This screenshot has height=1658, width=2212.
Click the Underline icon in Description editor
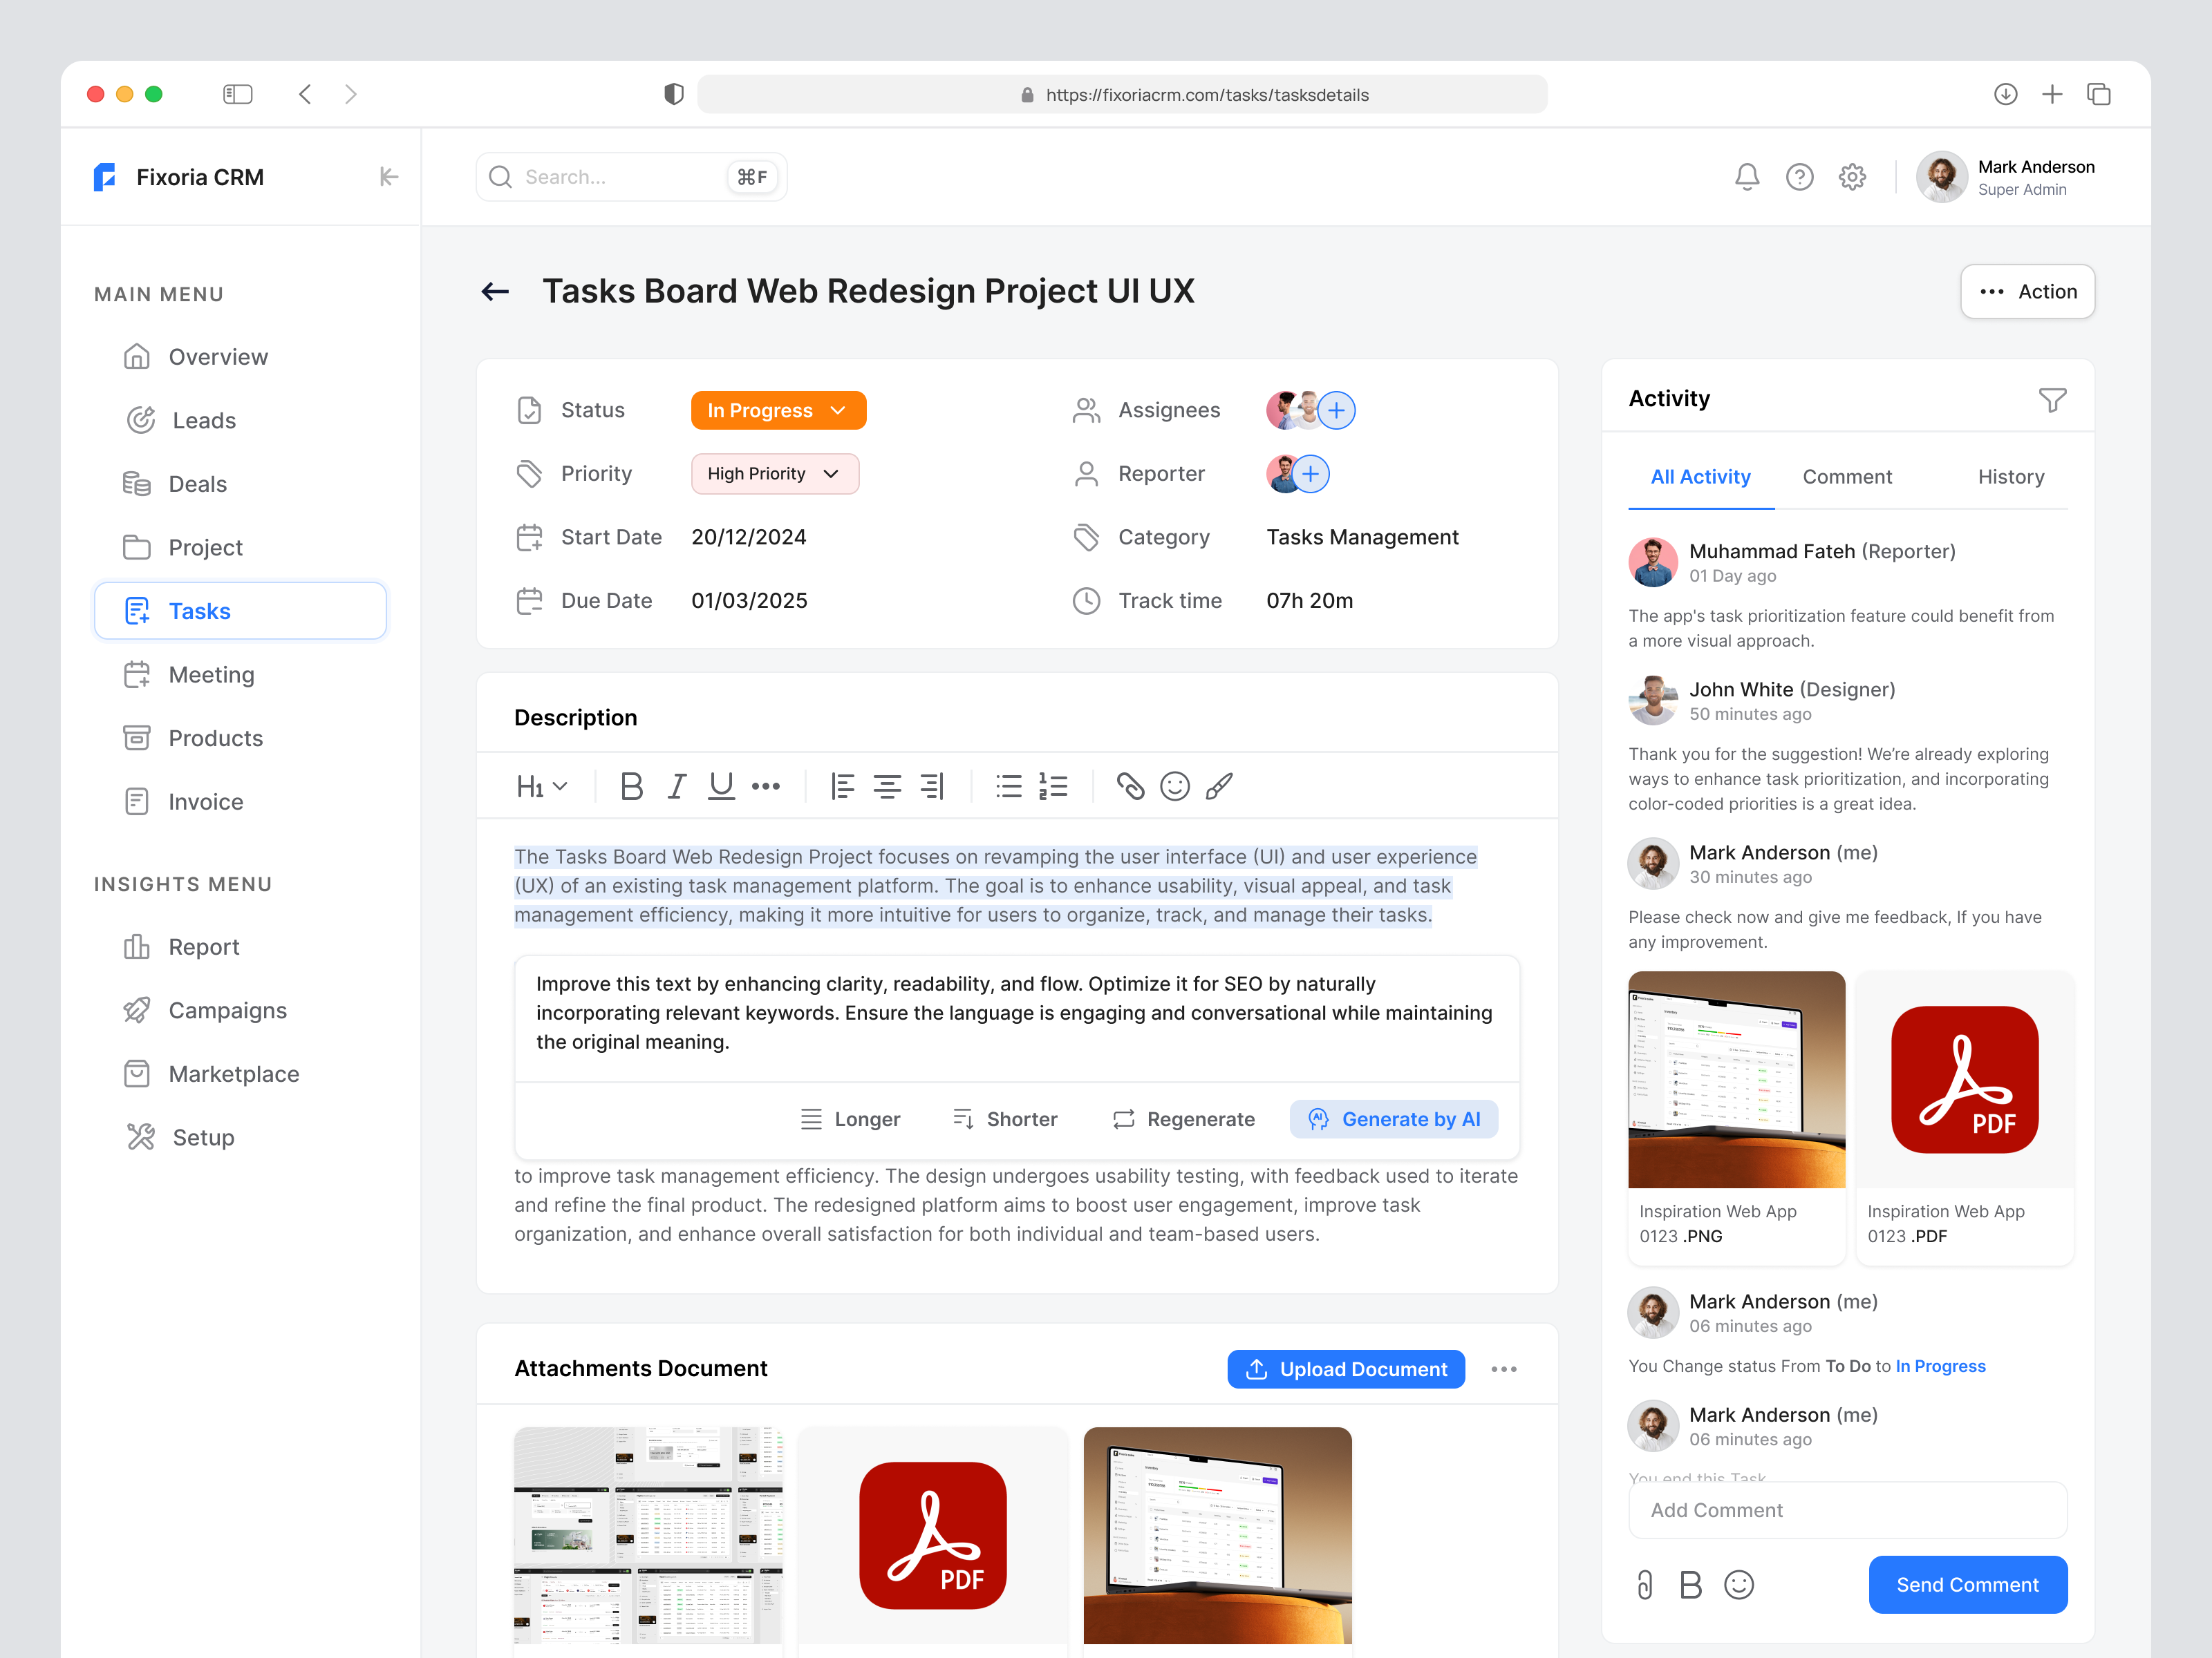tap(720, 785)
